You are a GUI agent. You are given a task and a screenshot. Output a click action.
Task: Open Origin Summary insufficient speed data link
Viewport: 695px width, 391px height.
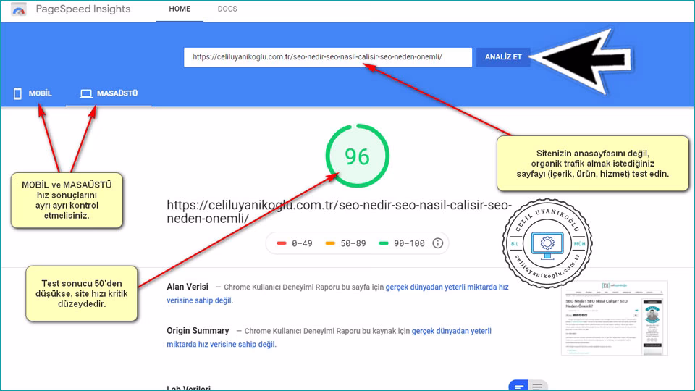(x=329, y=337)
